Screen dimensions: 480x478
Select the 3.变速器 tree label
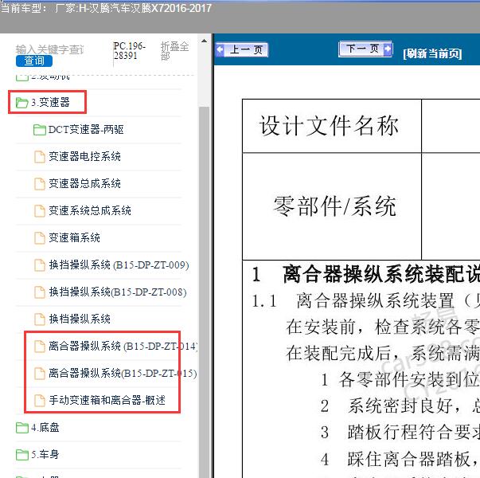(50, 102)
